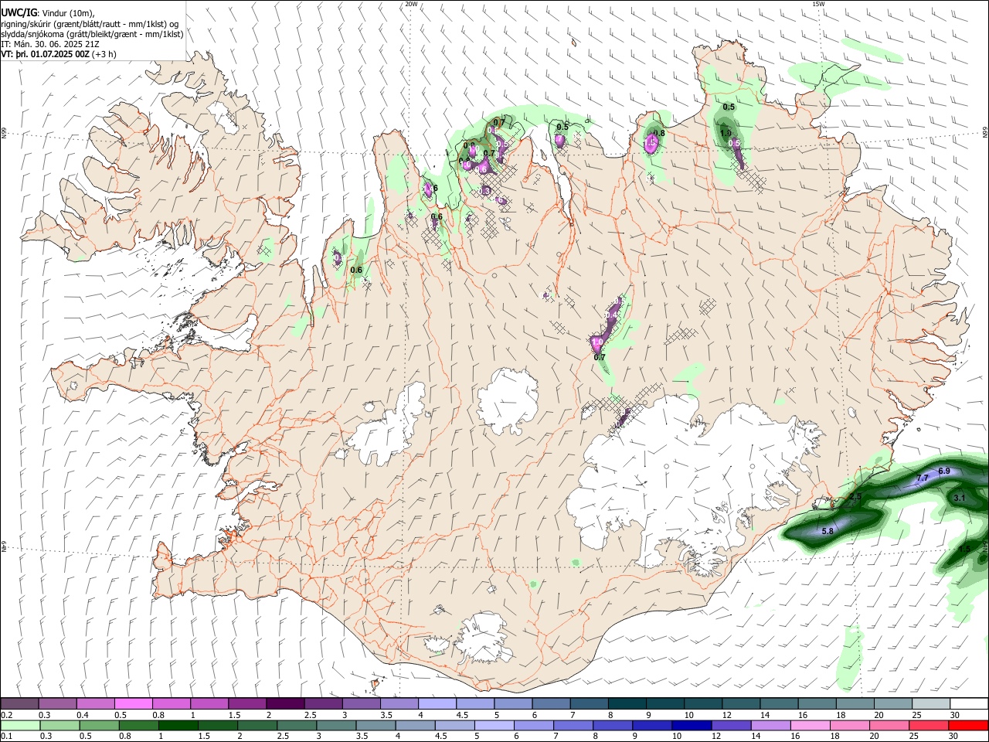The height and width of the screenshot is (742, 989).
Task: Click the bright red 30 swatch ending lower legend row
Action: 968,725
